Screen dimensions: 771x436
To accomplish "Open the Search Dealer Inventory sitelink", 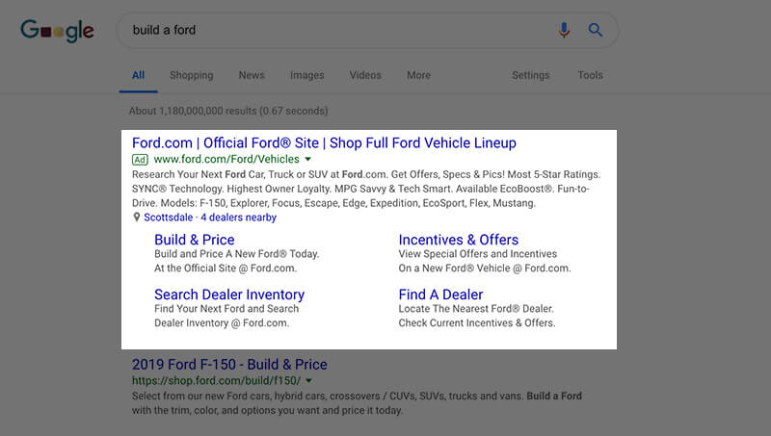I will [x=229, y=295].
